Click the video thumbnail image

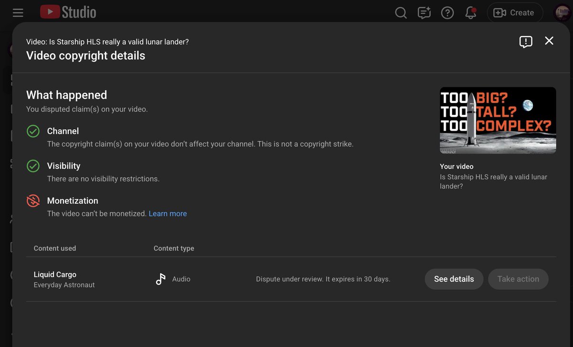tap(498, 120)
